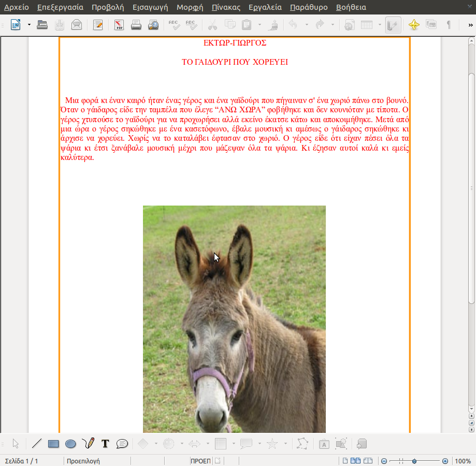The width and height of the screenshot is (476, 466).
Task: Open the Παράθυρο menu
Action: click(x=309, y=7)
